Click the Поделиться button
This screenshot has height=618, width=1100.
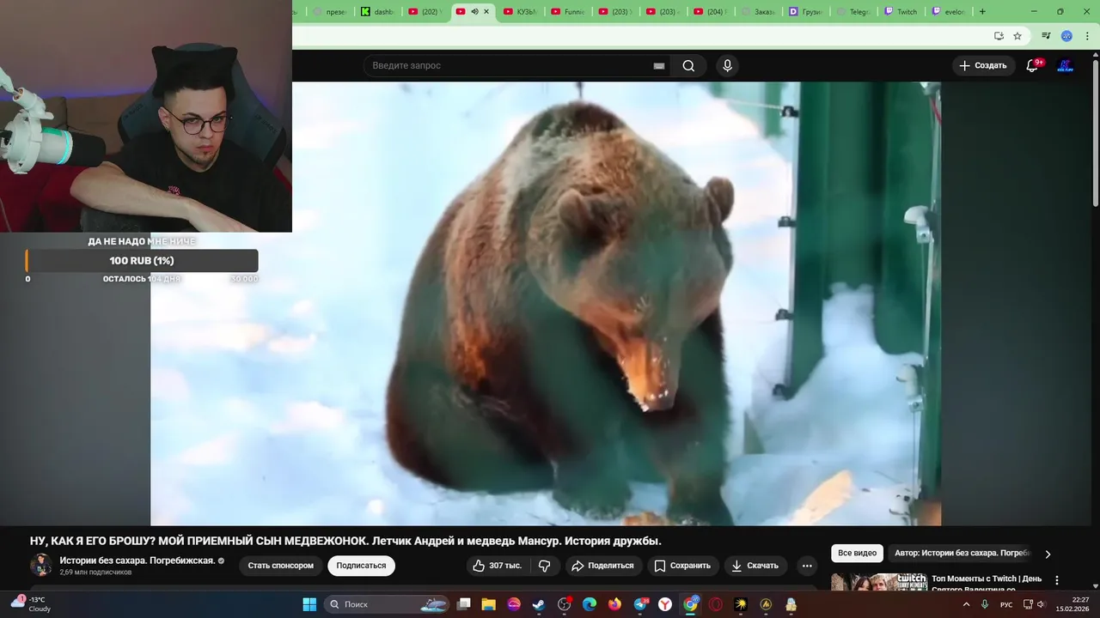pos(602,566)
